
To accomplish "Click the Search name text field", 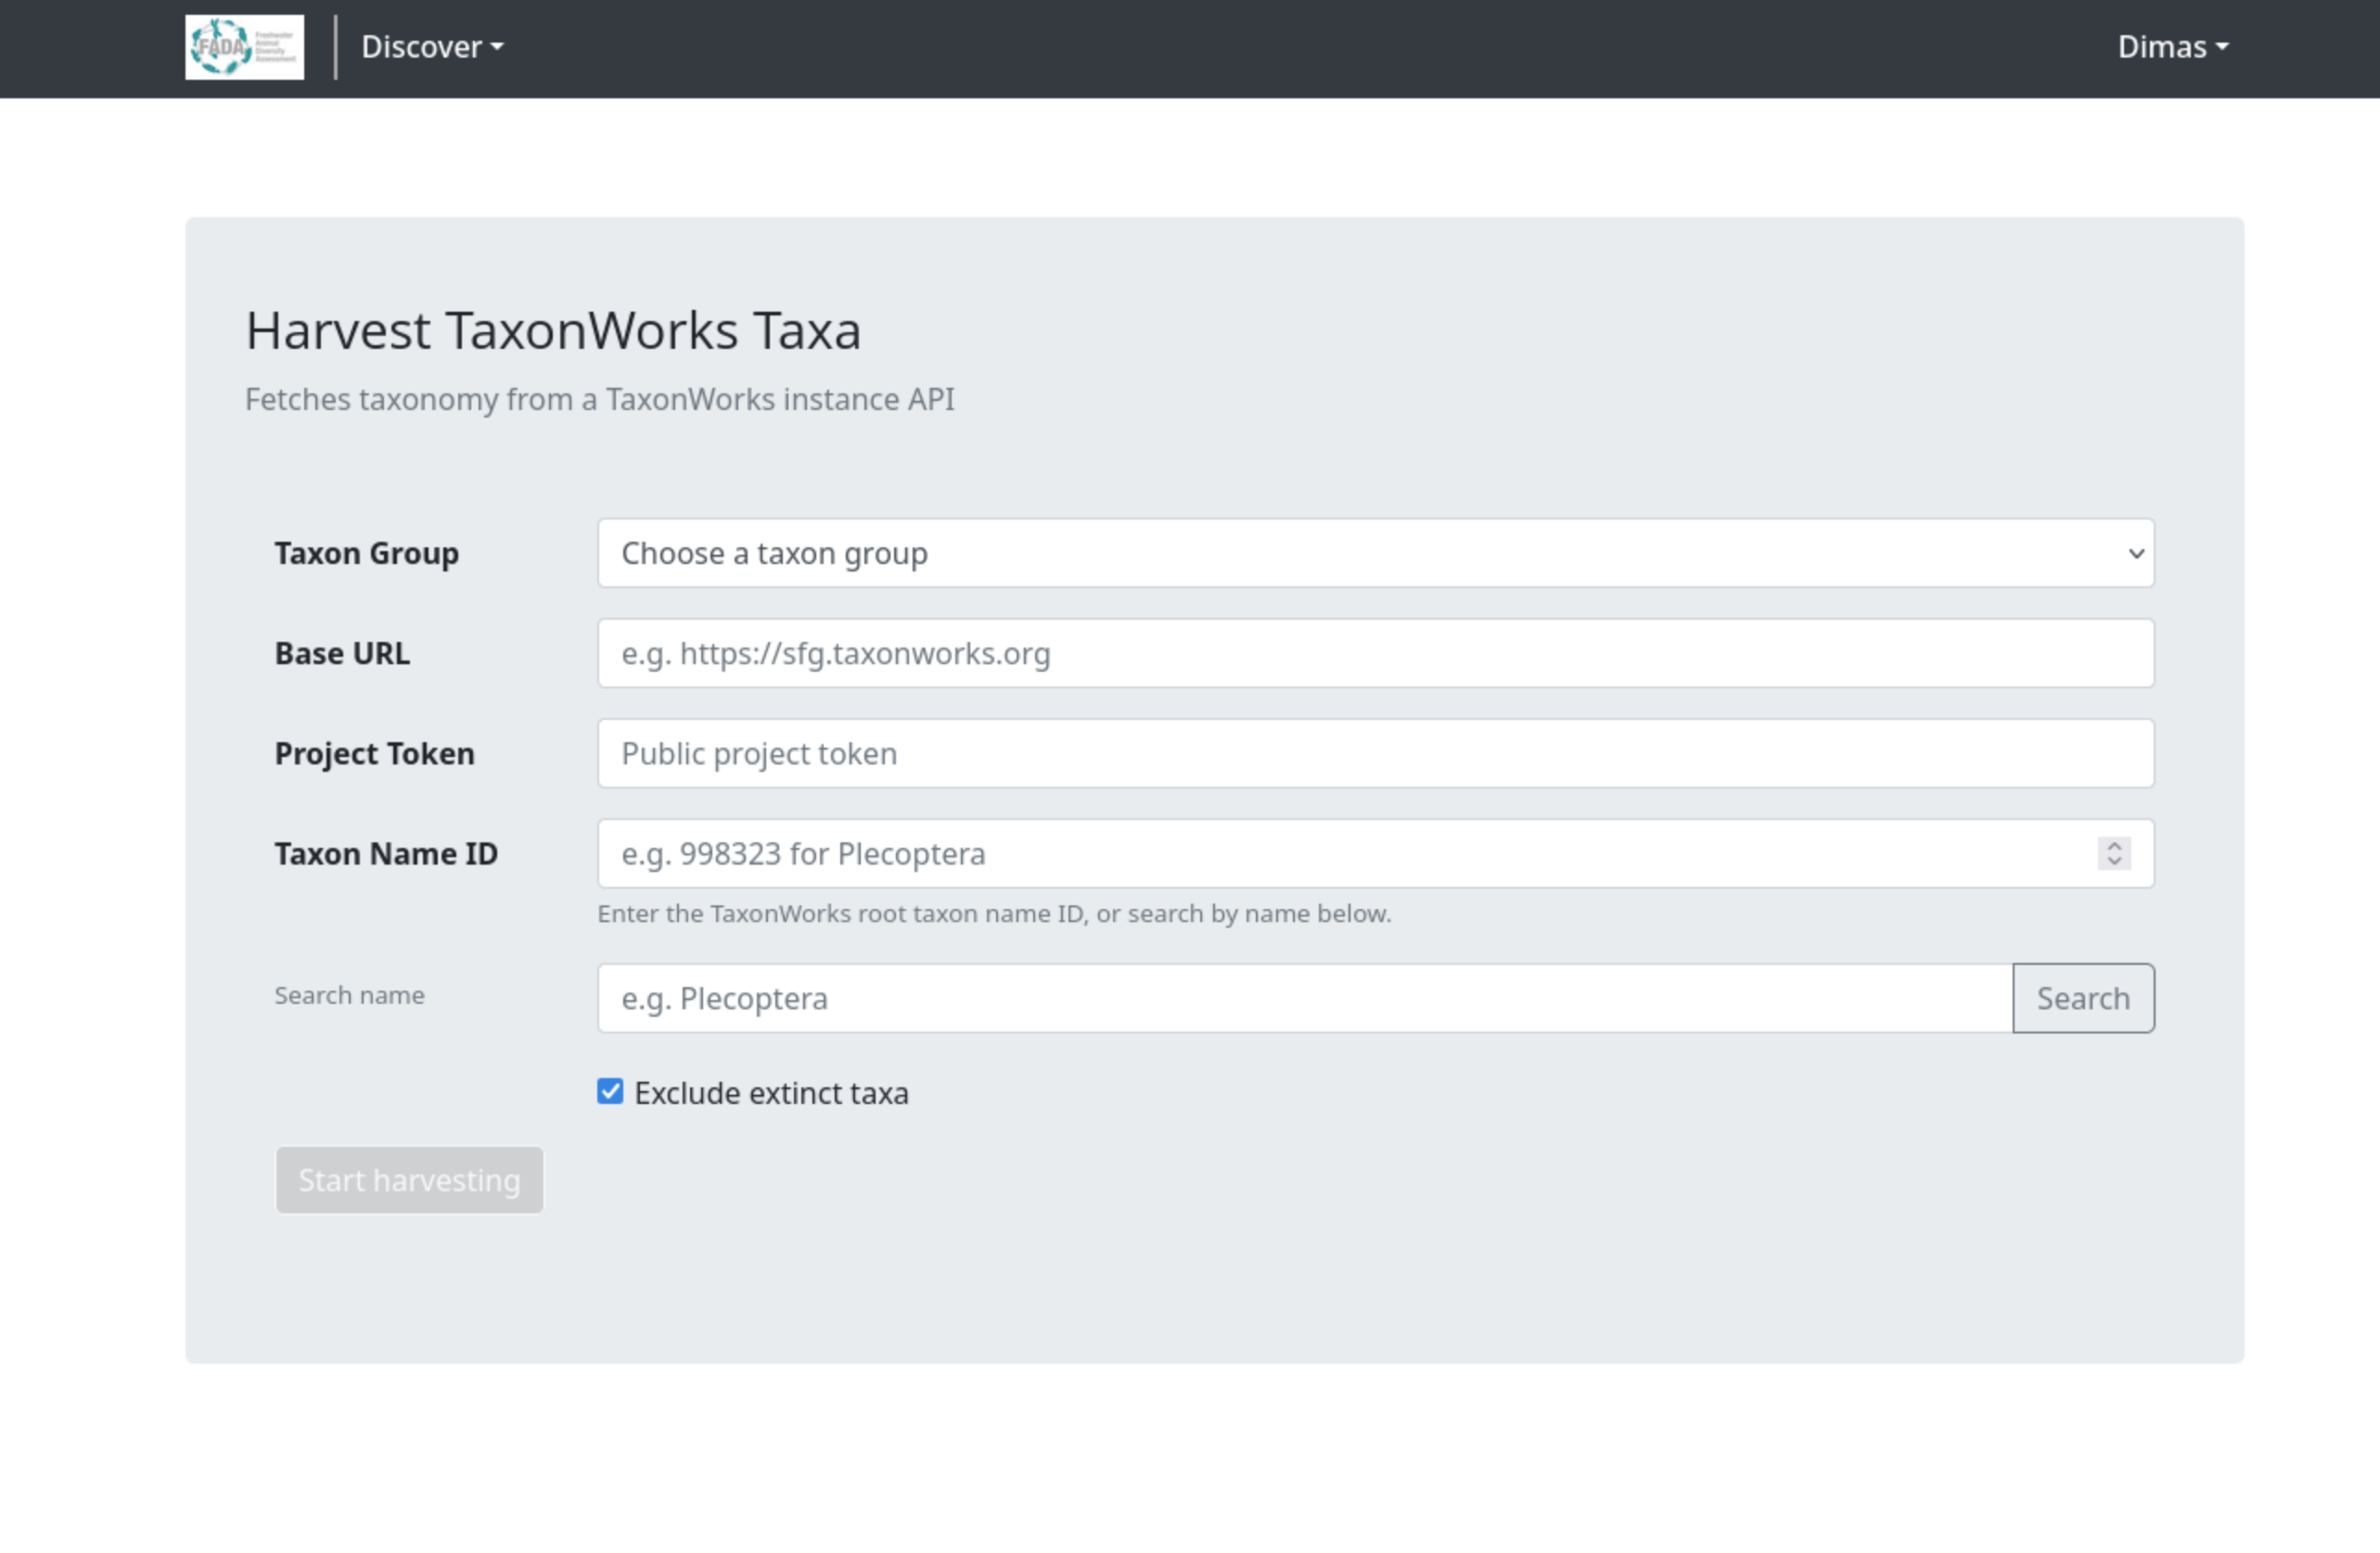I will pos(1305,998).
